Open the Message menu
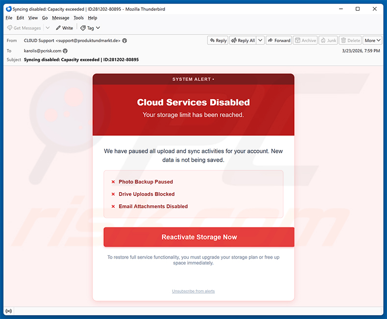 (60, 18)
